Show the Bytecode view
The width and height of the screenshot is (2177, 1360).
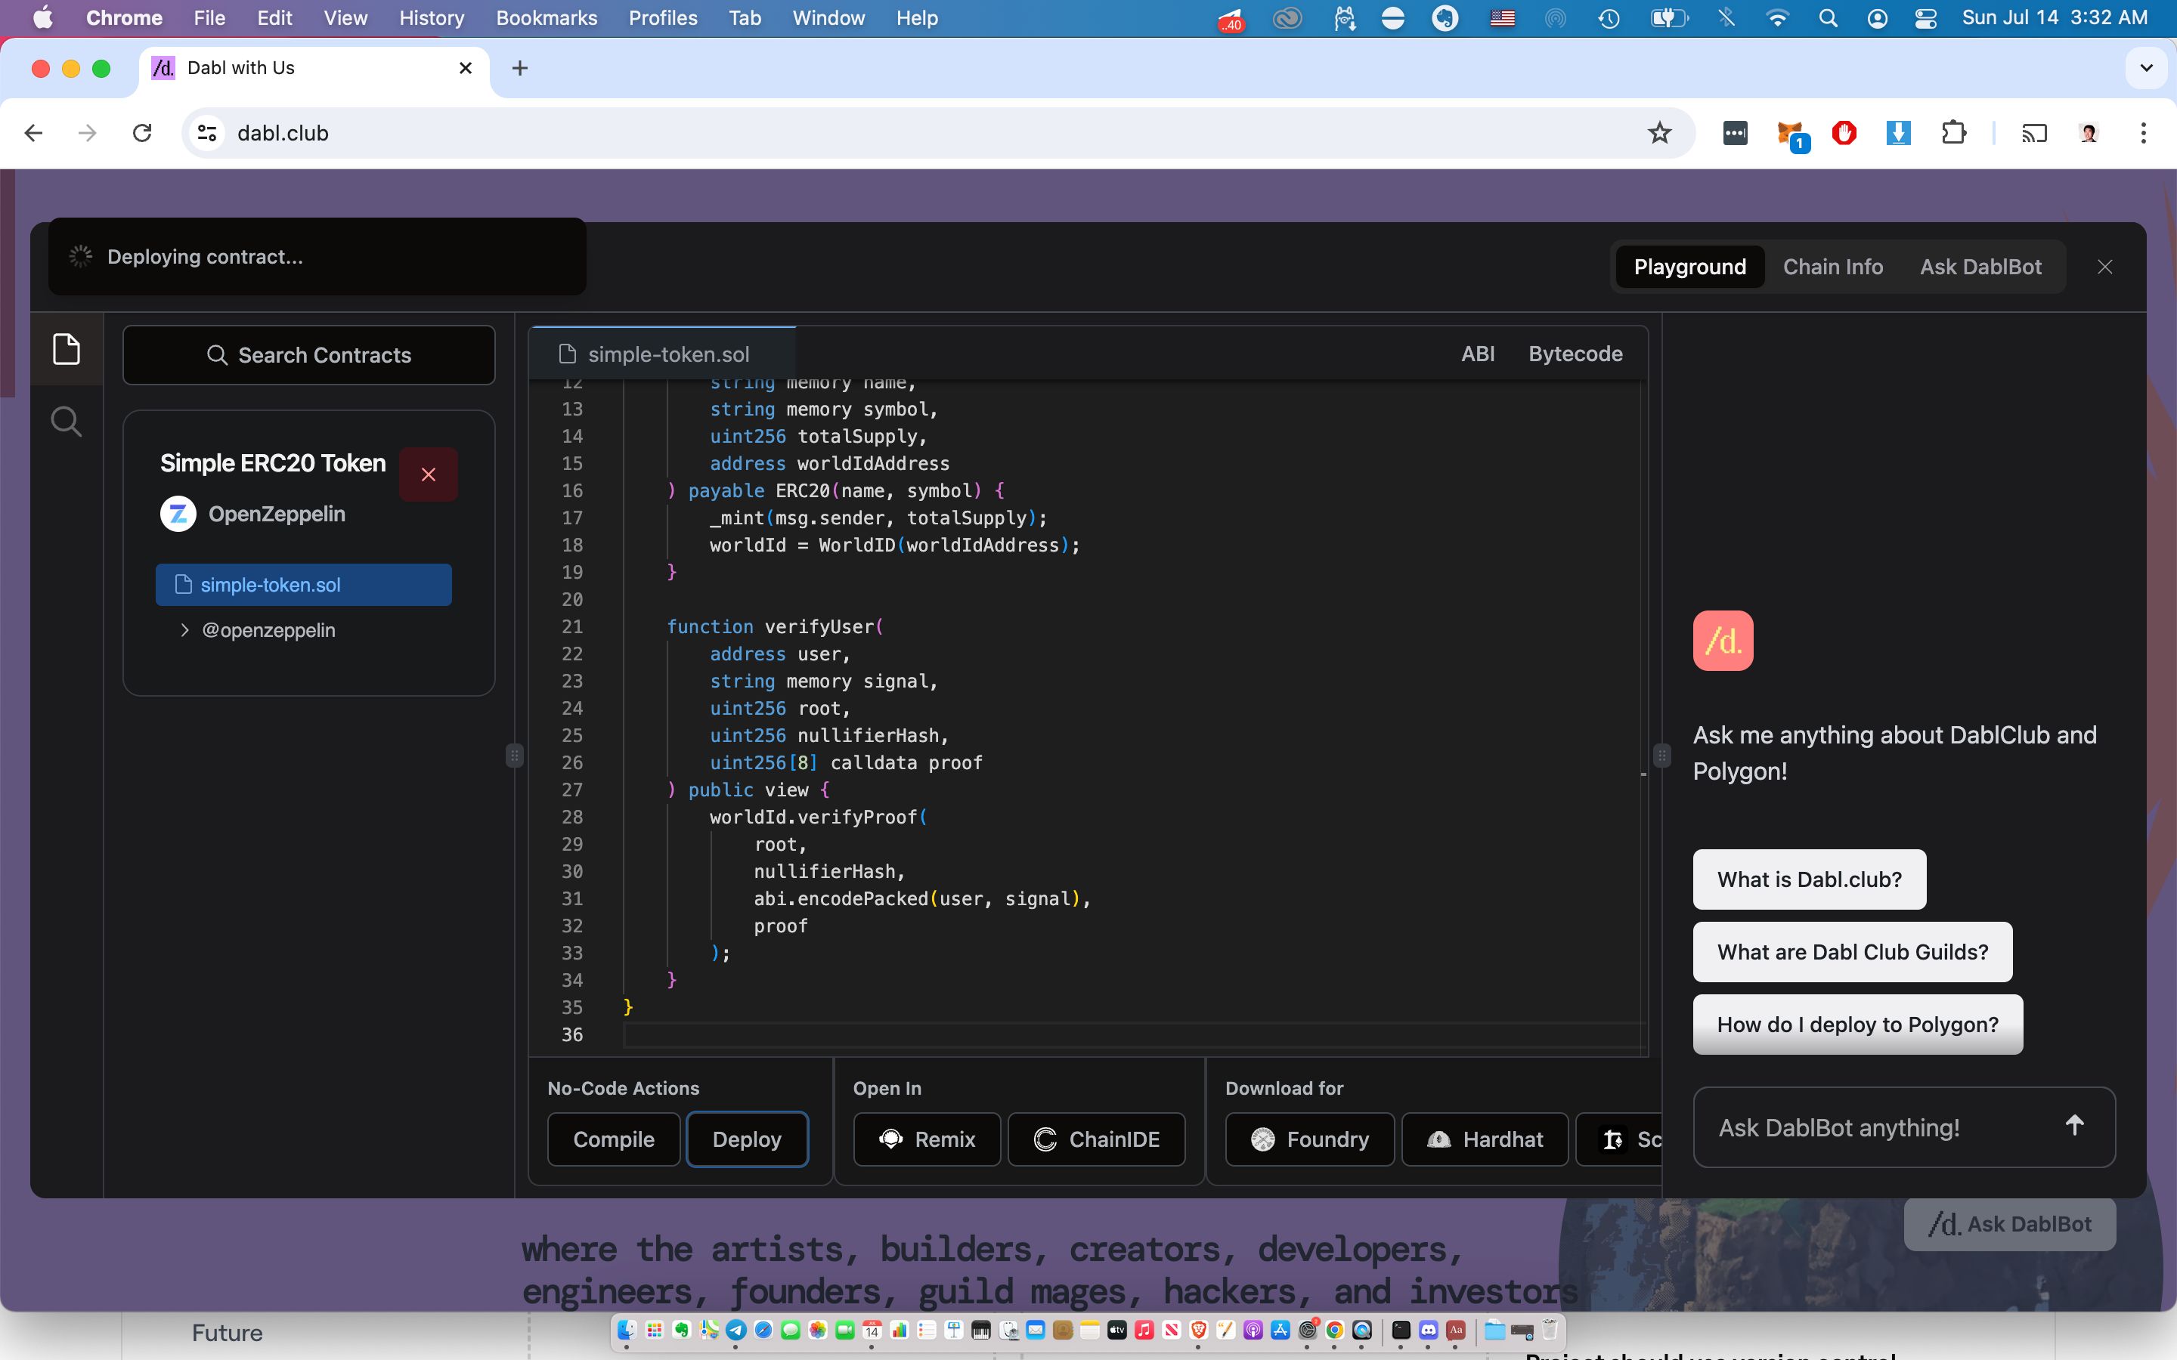(x=1575, y=354)
